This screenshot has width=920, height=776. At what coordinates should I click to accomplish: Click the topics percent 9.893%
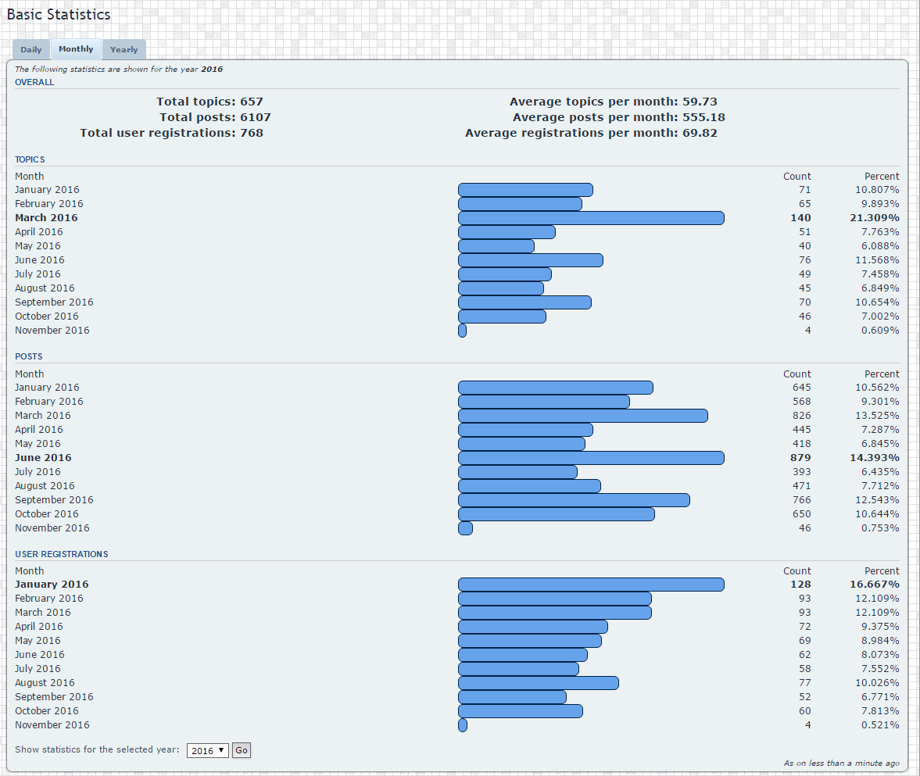879,203
